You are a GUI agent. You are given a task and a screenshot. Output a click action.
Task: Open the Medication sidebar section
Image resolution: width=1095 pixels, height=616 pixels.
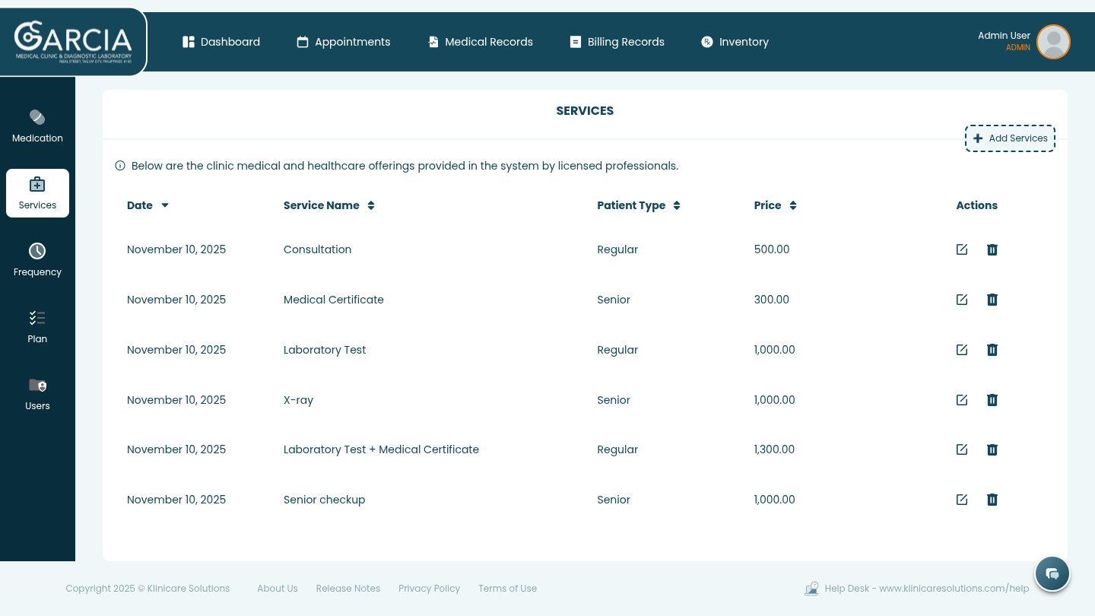pos(37,126)
